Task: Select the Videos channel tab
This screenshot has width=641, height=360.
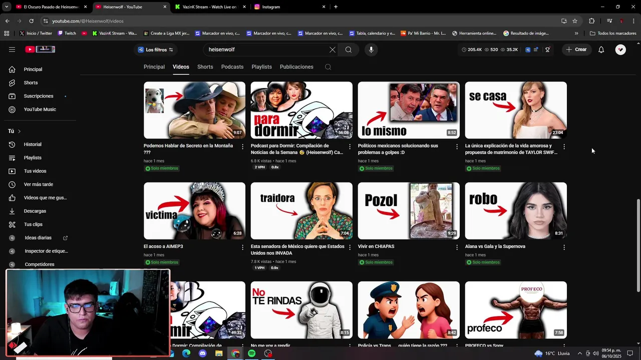Action: pos(181,66)
